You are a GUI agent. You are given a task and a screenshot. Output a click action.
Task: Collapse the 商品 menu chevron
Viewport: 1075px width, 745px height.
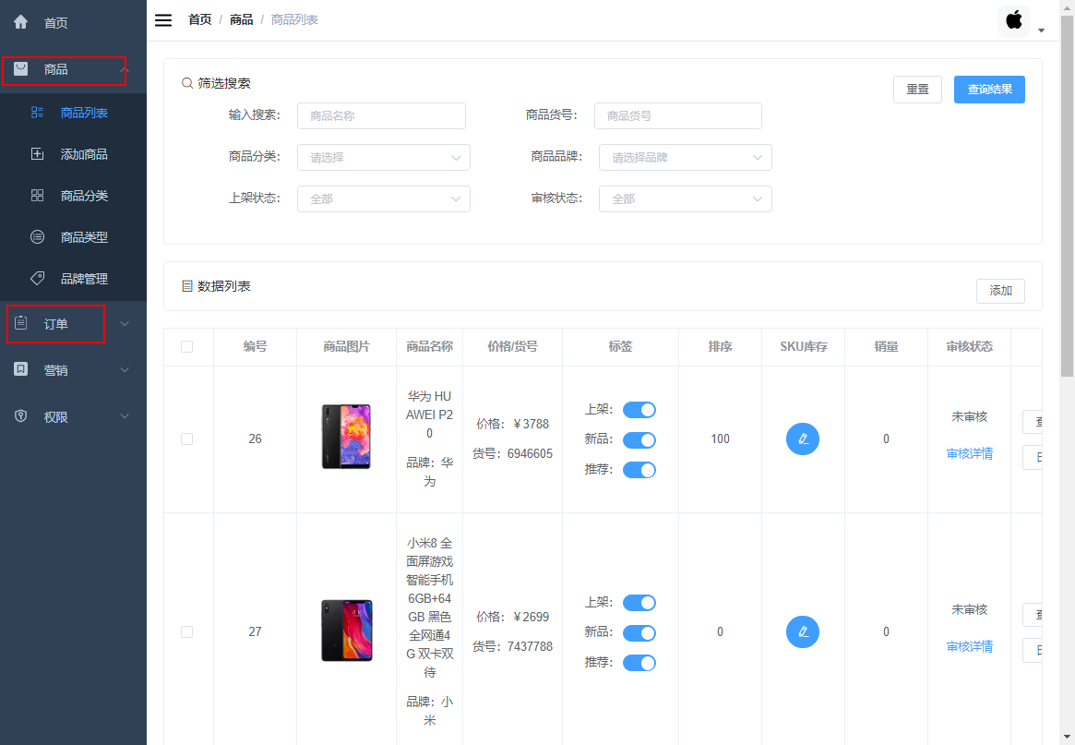point(124,69)
